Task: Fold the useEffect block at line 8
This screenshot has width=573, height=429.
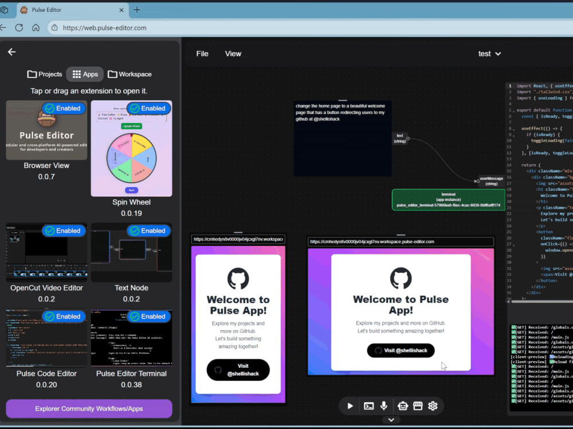Action: (x=513, y=129)
